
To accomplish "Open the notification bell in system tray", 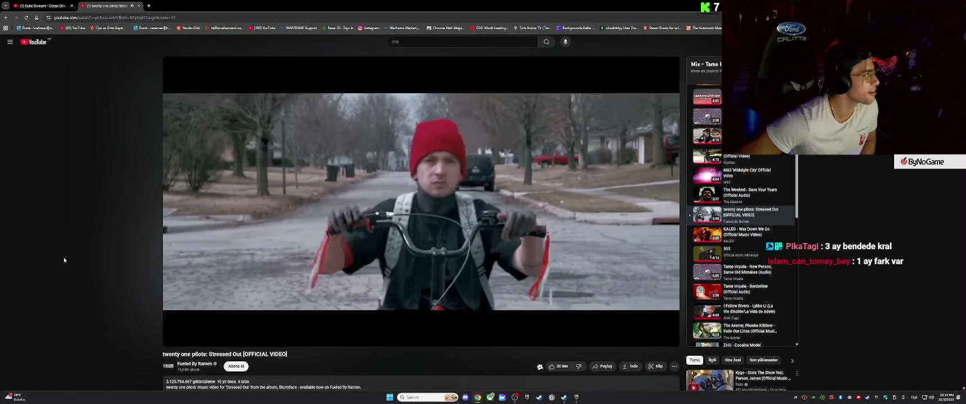I will [x=959, y=397].
